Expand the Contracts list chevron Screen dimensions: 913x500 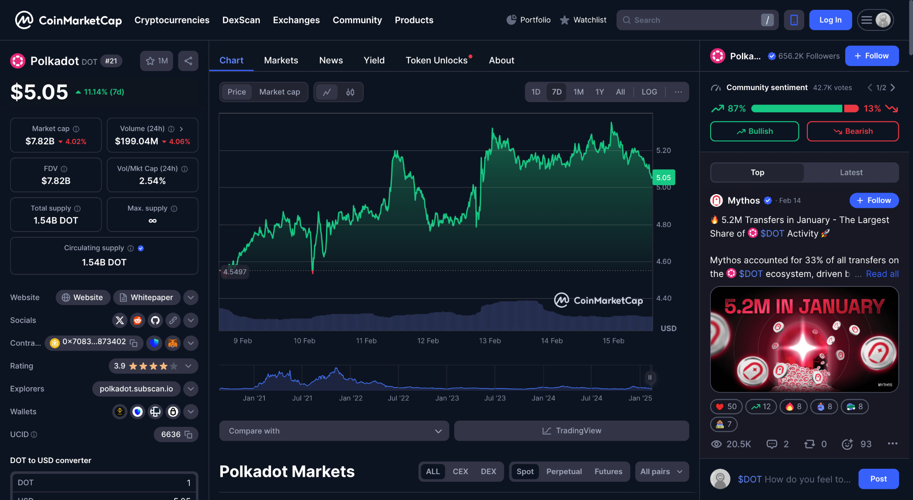click(x=191, y=343)
